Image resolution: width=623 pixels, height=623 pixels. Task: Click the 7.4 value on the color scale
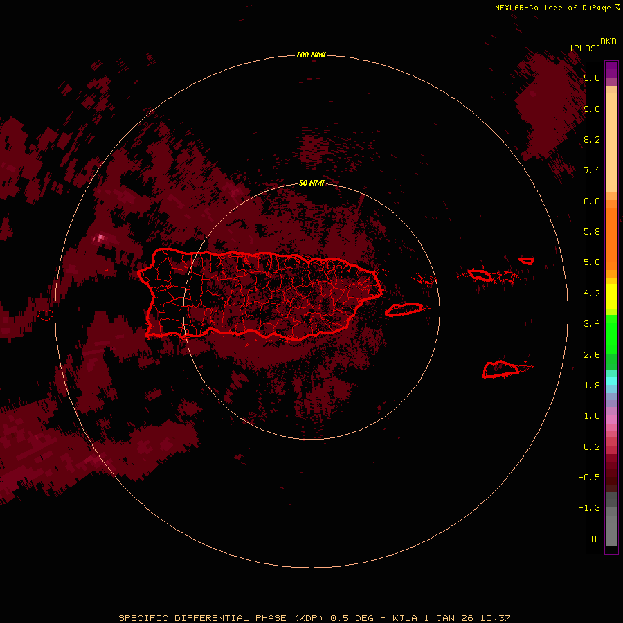click(x=592, y=170)
